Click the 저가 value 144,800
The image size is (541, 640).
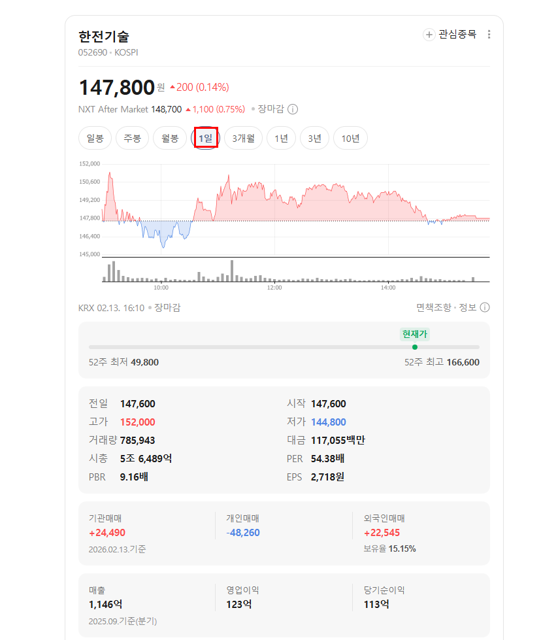tap(329, 422)
